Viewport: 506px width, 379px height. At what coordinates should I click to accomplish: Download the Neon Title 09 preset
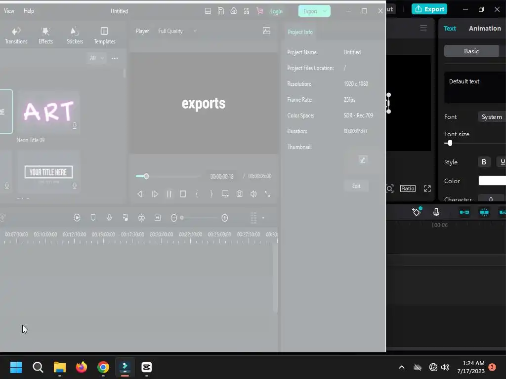click(75, 125)
